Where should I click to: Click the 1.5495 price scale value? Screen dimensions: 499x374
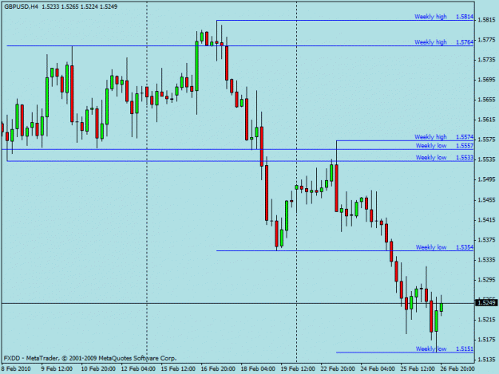(x=486, y=179)
